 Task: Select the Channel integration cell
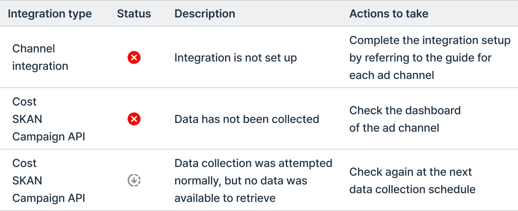[x=40, y=57]
